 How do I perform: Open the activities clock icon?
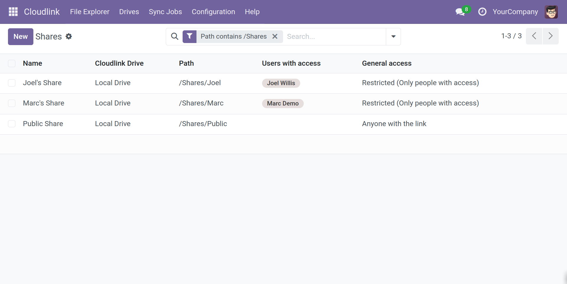tap(482, 12)
